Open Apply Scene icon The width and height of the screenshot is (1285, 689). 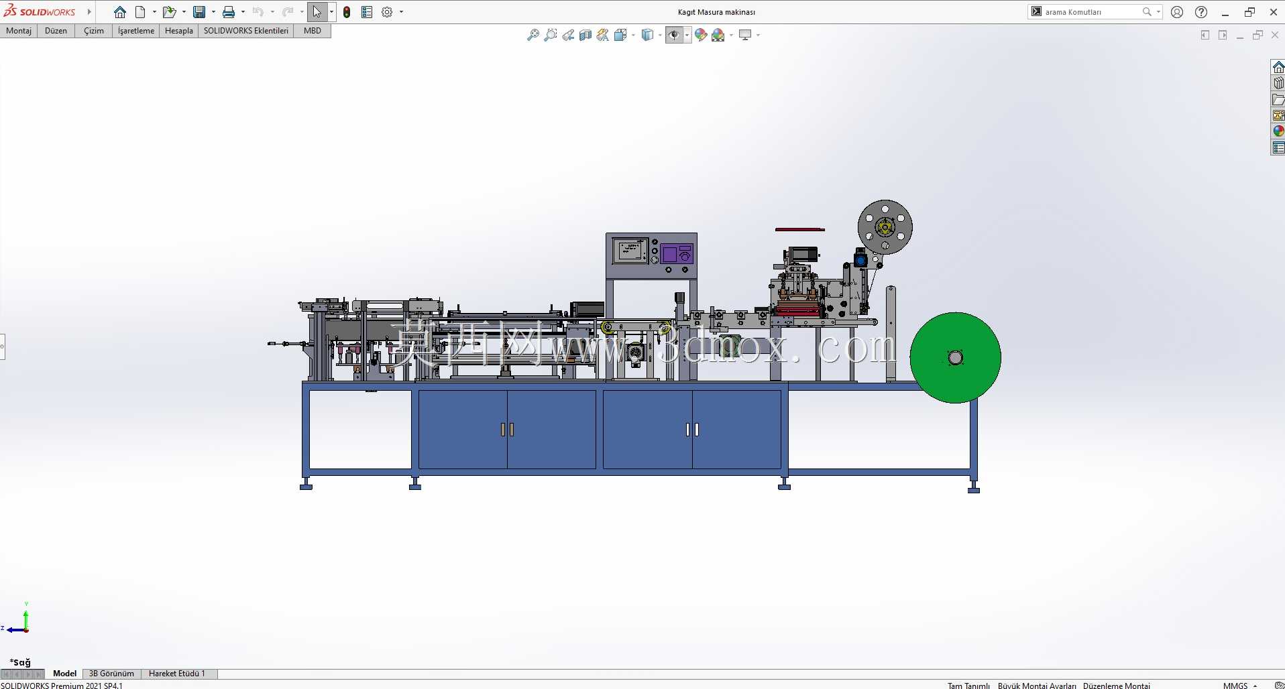tap(718, 35)
